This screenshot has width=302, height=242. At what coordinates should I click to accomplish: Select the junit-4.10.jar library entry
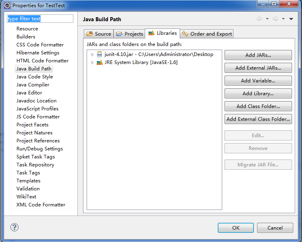tap(159, 54)
